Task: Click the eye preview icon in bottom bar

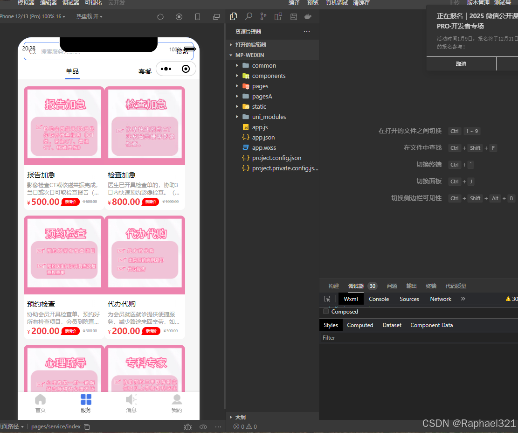Action: (x=203, y=427)
